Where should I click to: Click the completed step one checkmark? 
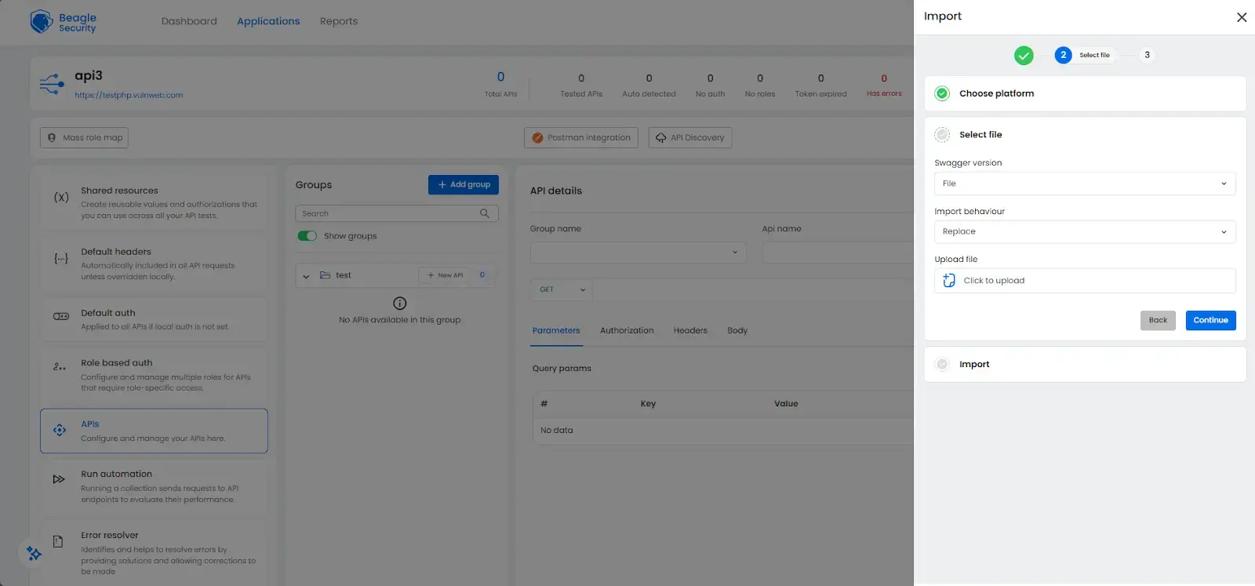click(1024, 55)
